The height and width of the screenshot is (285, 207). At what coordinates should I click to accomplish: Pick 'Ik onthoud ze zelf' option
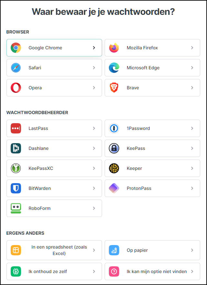click(54, 271)
